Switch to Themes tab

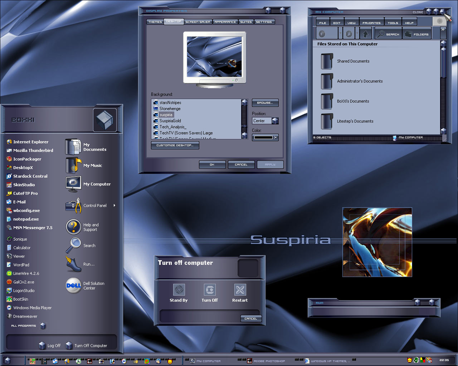click(155, 22)
